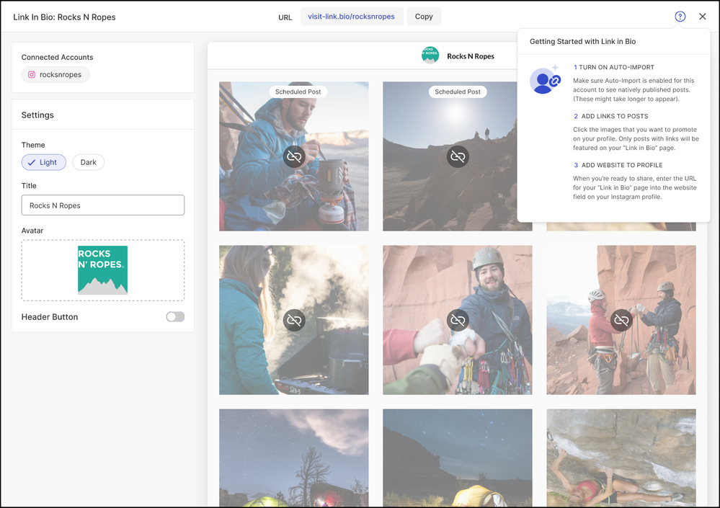
Task: Select the rocksnropes Instagram account chip
Action: (55, 74)
